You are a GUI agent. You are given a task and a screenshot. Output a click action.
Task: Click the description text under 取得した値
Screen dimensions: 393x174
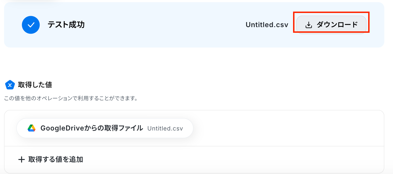tap(71, 99)
